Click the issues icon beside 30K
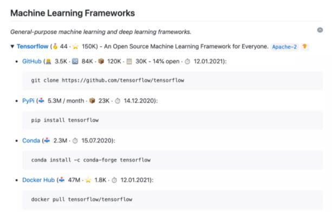Screen dimensions: 332x217 point(129,61)
